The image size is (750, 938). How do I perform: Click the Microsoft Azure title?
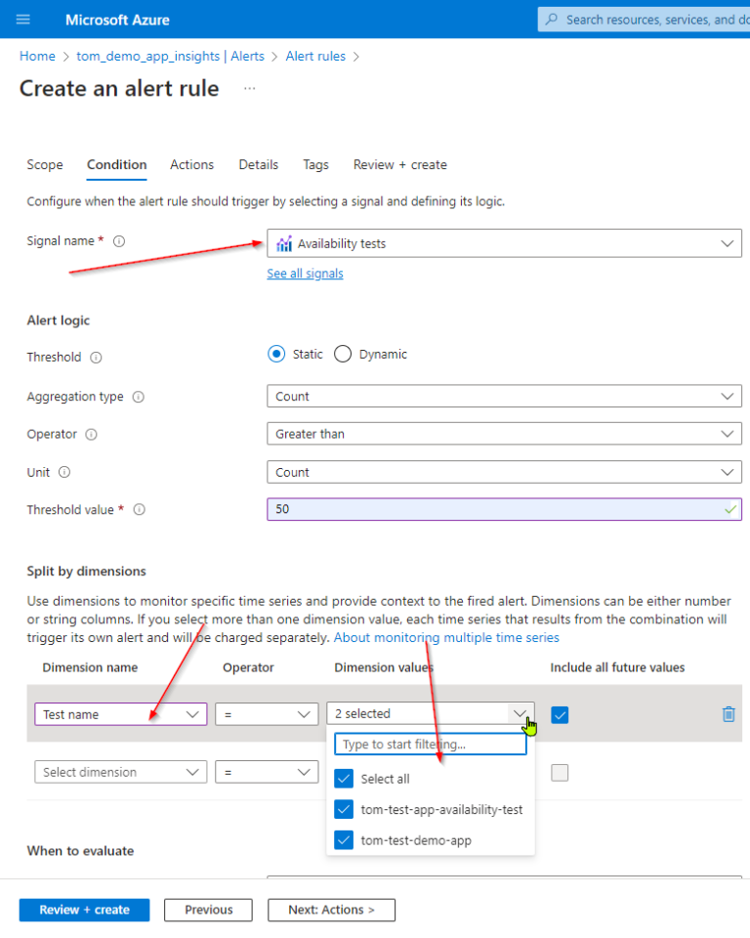click(117, 20)
